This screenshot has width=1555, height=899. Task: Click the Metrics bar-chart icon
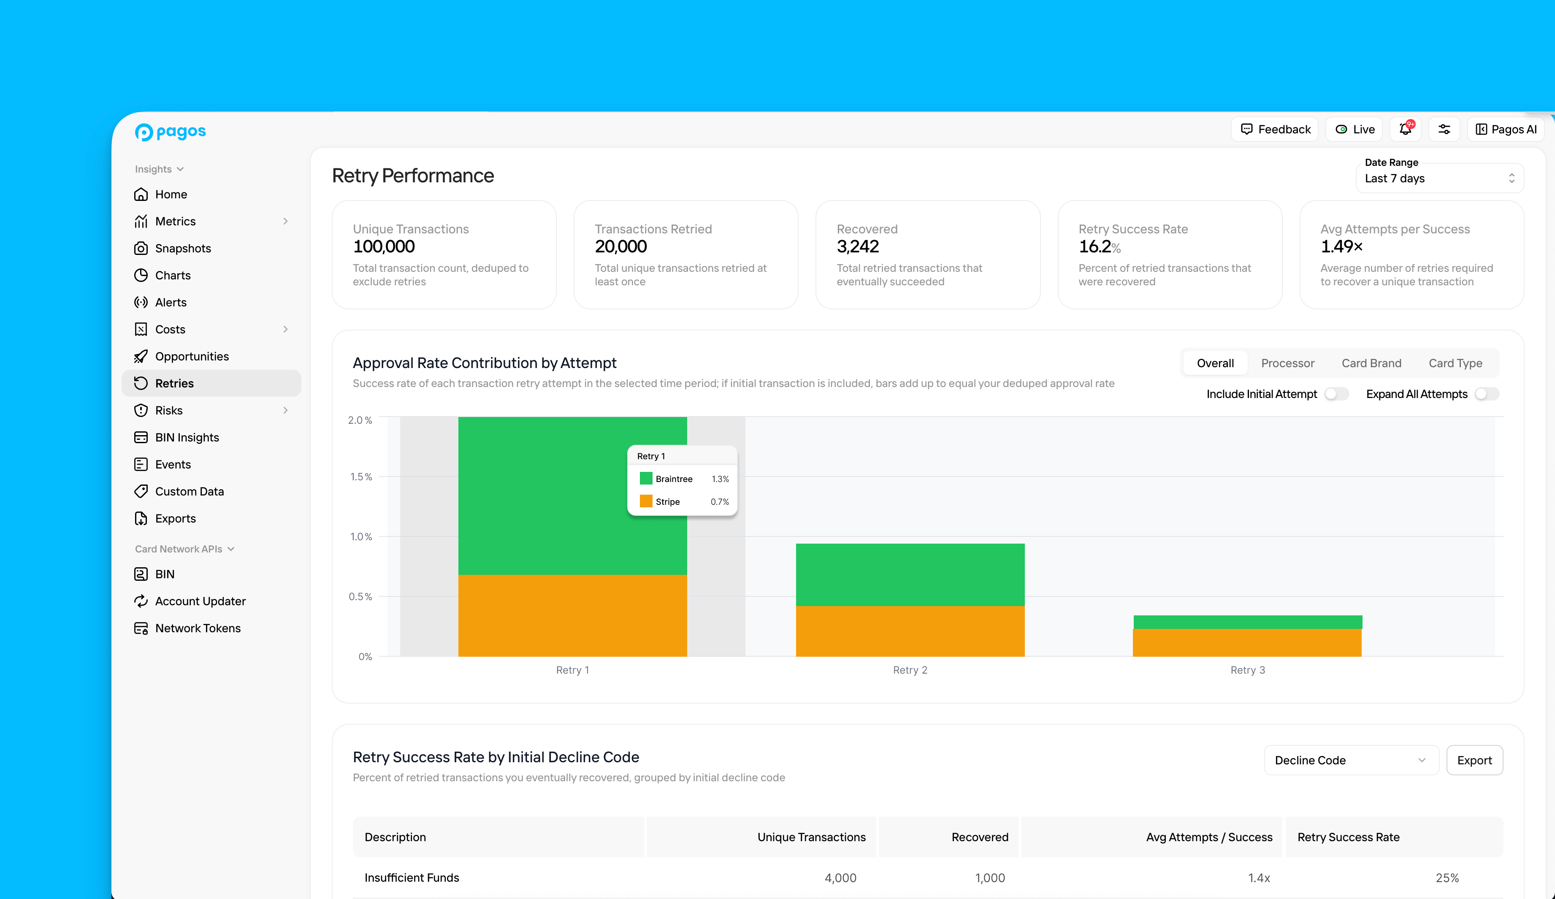point(141,222)
